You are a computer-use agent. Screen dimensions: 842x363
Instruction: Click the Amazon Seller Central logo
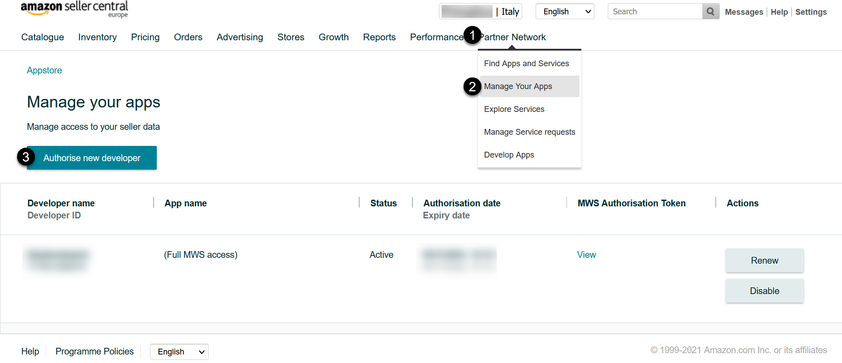74,9
